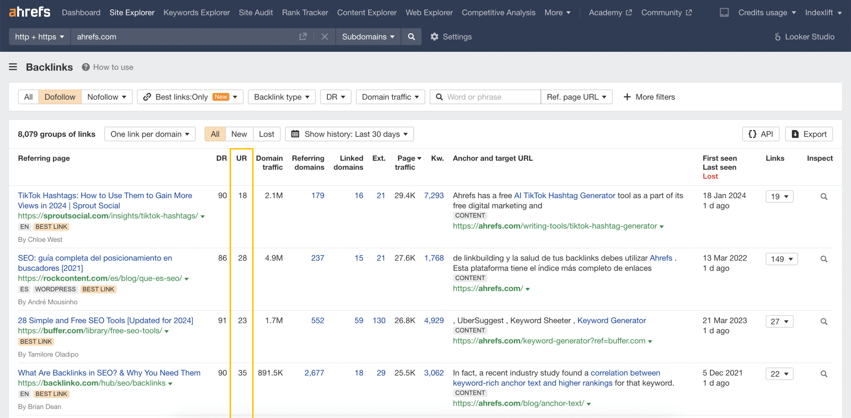
Task: Open Web Explorer
Action: tap(429, 13)
